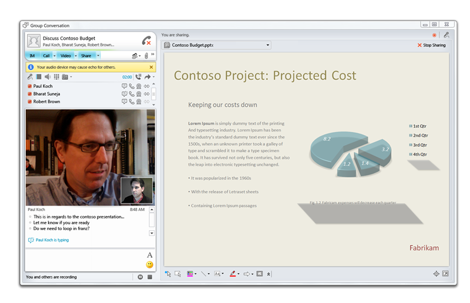The image size is (470, 303).
Task: Switch to the IM tab
Action: (32, 56)
